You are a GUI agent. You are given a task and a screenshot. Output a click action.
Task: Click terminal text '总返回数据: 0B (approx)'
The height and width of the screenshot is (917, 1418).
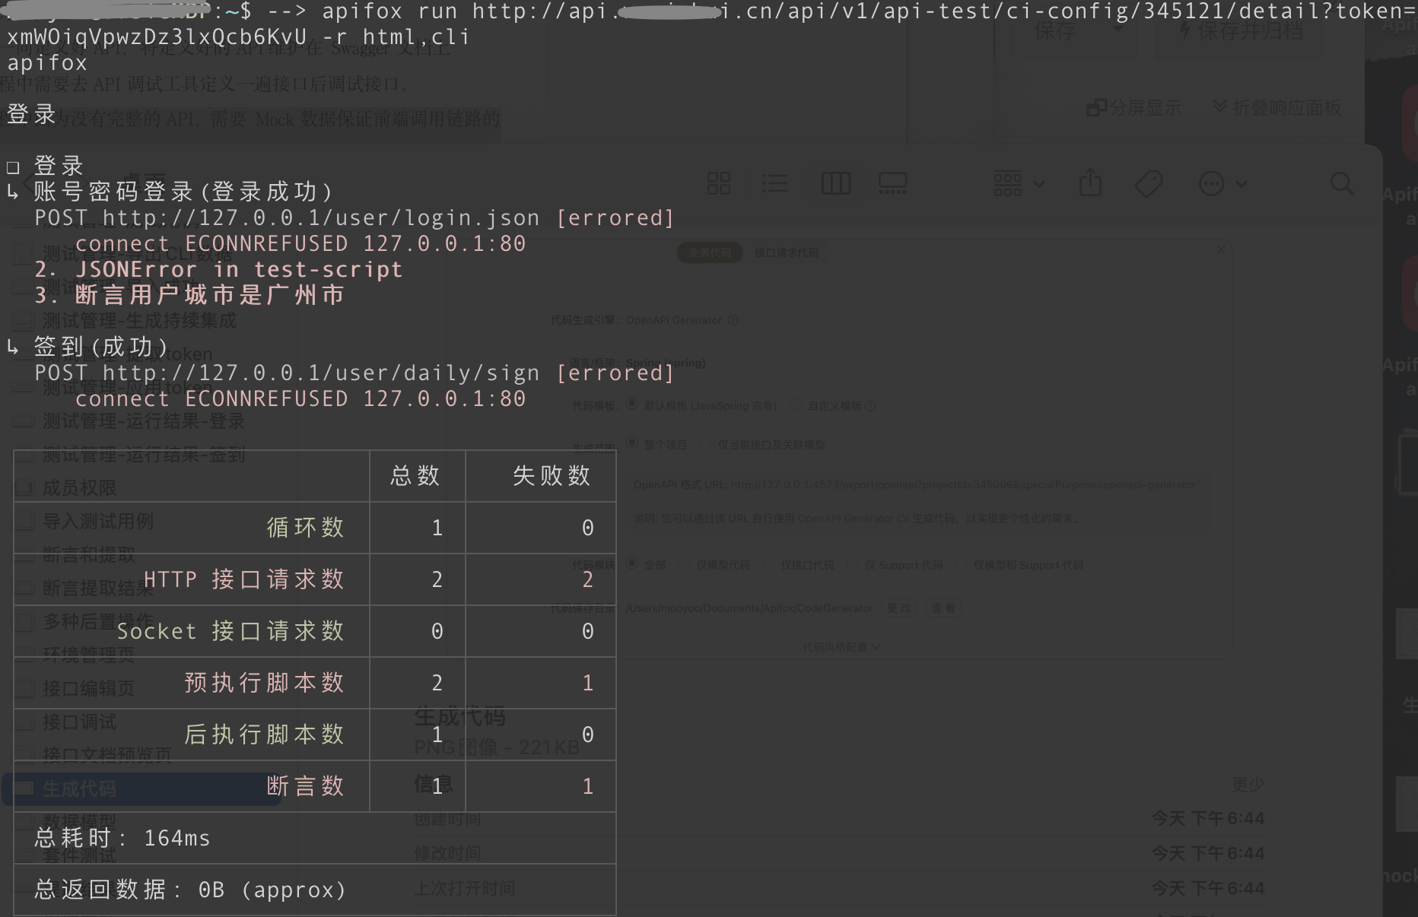[x=190, y=890]
